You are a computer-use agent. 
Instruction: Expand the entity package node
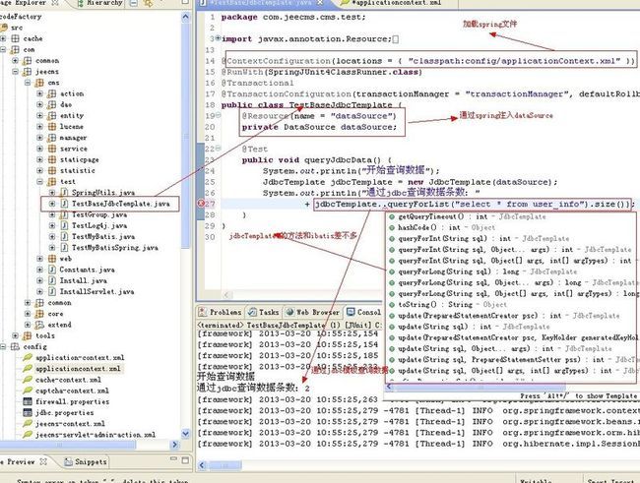[x=40, y=115]
